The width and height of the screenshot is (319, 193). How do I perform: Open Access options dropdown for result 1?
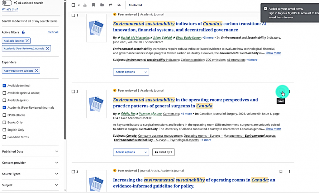pos(131,72)
